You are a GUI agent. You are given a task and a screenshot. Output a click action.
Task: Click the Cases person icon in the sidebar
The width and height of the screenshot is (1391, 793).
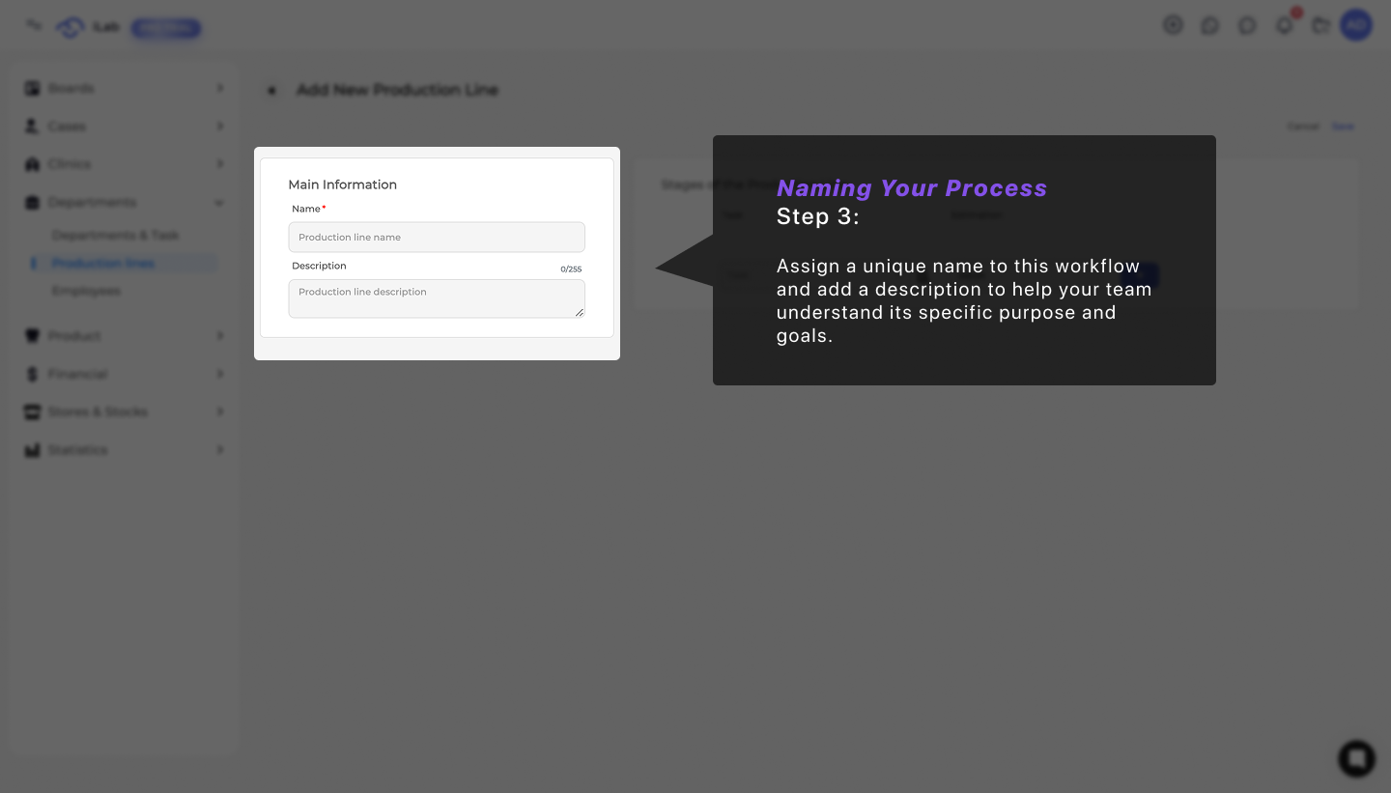[x=32, y=127]
